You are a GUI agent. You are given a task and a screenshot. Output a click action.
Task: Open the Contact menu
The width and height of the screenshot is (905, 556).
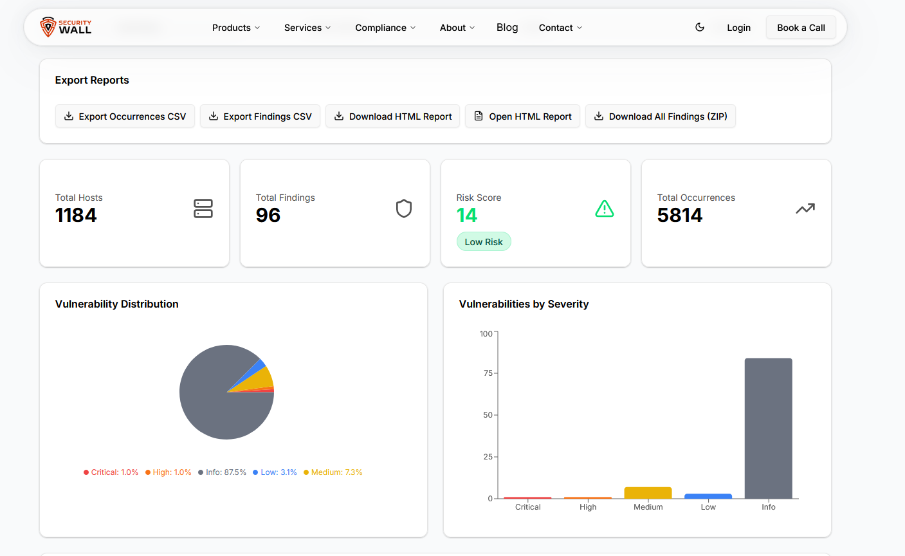pyautogui.click(x=560, y=28)
